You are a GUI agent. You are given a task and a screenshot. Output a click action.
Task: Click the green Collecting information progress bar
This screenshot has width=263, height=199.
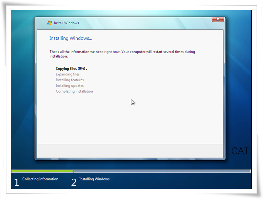[42, 171]
